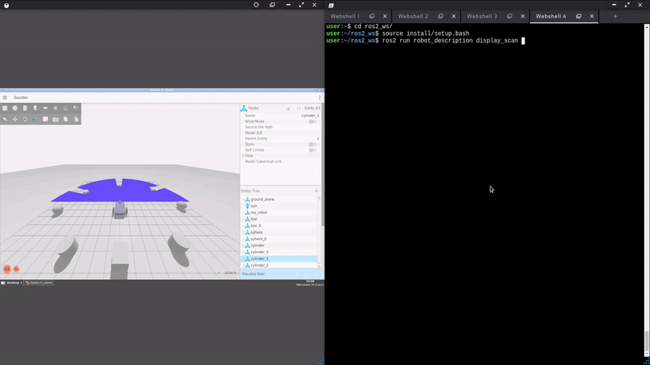
Task: Insert a capsule shape in Gazebo
Action: (x=35, y=108)
